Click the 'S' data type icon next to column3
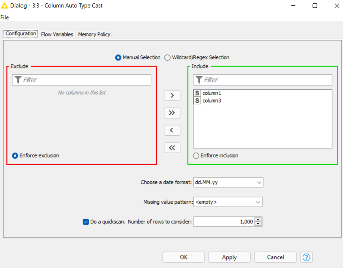The width and height of the screenshot is (343, 268). (x=198, y=101)
